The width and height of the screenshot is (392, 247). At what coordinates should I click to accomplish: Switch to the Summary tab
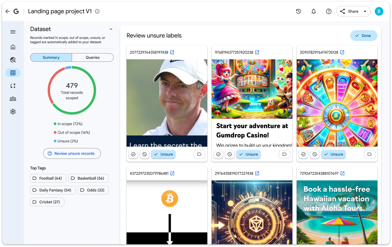(x=51, y=57)
